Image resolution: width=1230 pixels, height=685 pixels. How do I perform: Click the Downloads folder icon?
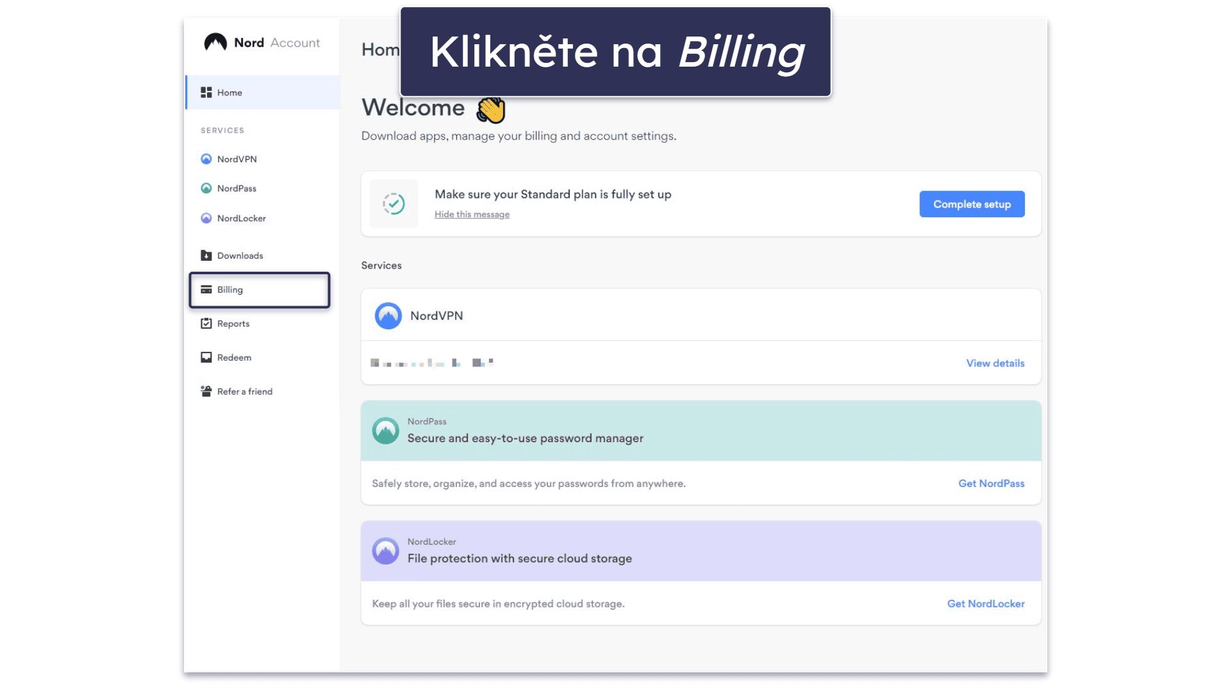pyautogui.click(x=206, y=256)
